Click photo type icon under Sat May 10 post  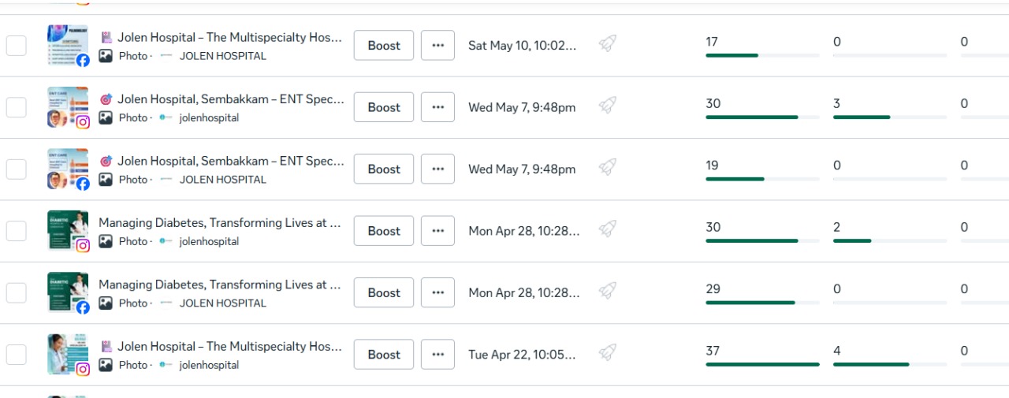tap(106, 56)
